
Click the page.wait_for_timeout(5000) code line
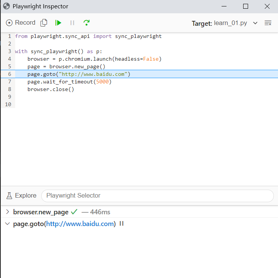(x=69, y=82)
